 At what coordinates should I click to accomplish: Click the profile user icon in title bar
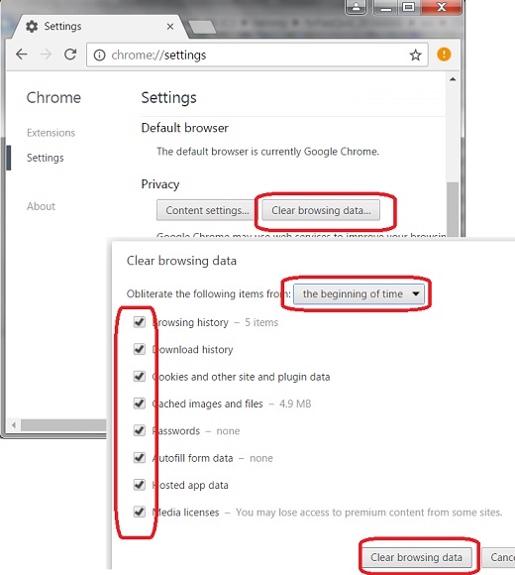click(356, 7)
